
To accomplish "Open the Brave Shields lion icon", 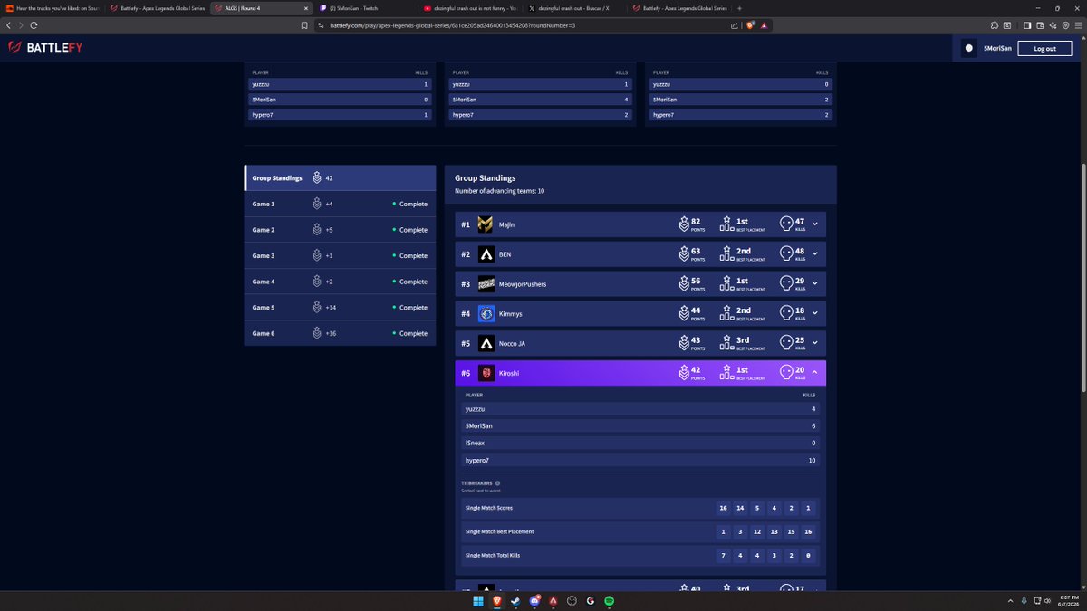I will [x=752, y=25].
